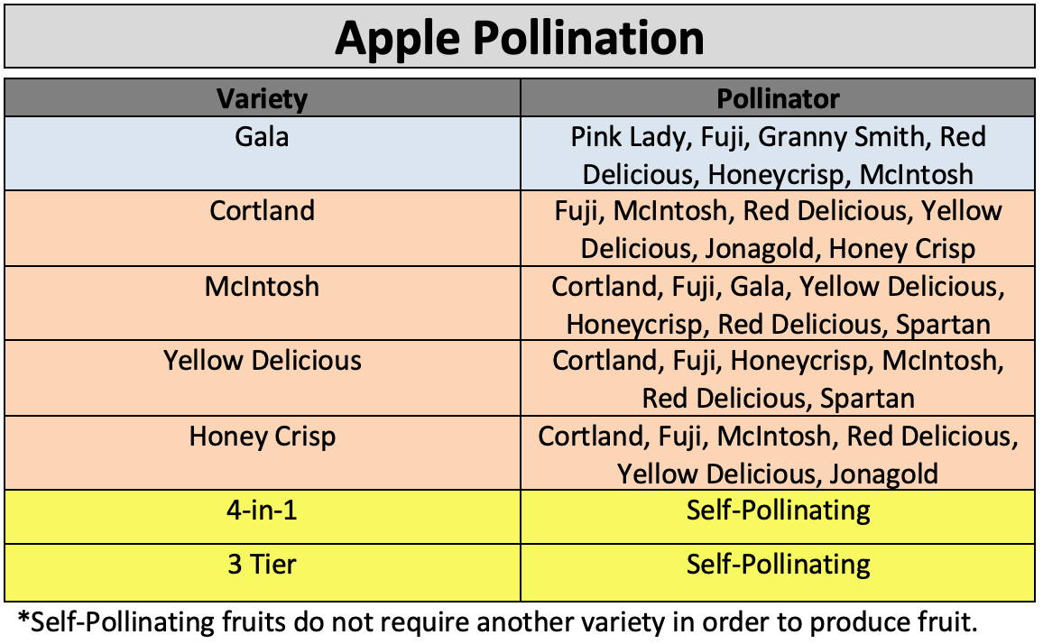Select the McIntosh variety cell

click(x=262, y=303)
